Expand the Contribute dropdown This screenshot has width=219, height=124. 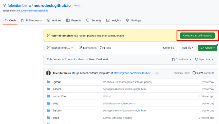(x=181, y=59)
